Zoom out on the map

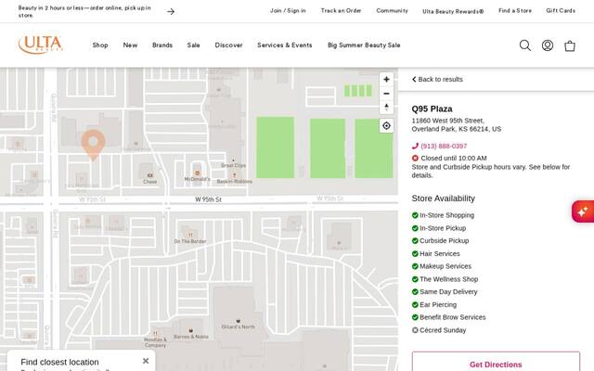386,94
